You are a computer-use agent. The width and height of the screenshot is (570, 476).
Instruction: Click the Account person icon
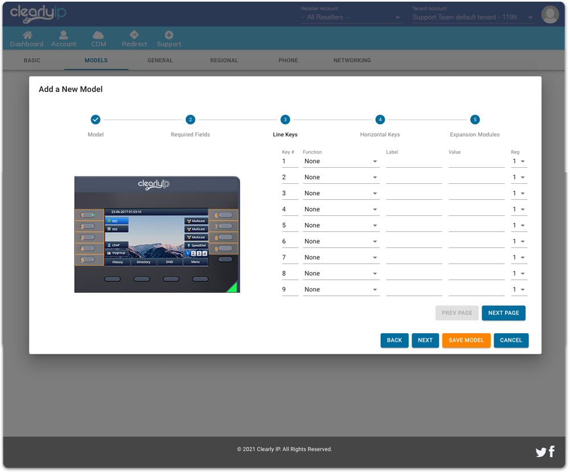[x=63, y=35]
